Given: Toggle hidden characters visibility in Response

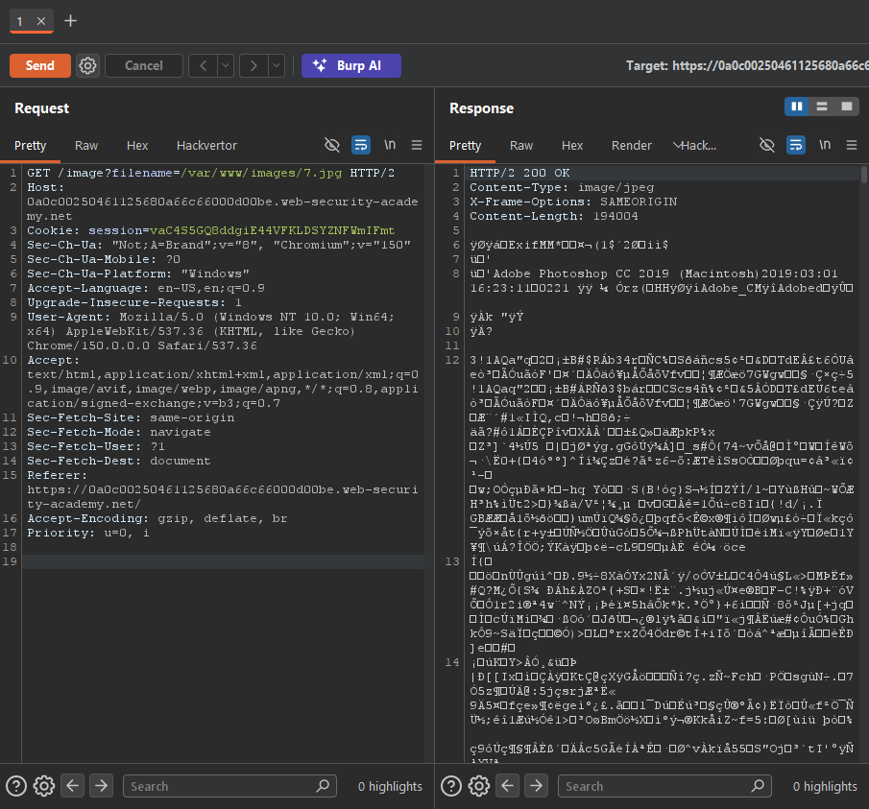Looking at the screenshot, I should pos(767,145).
